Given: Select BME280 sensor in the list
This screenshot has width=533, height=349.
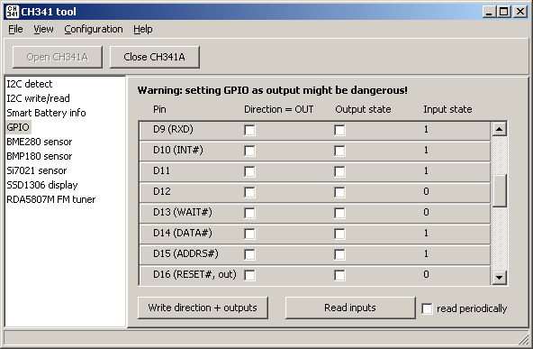Looking at the screenshot, I should tap(39, 142).
